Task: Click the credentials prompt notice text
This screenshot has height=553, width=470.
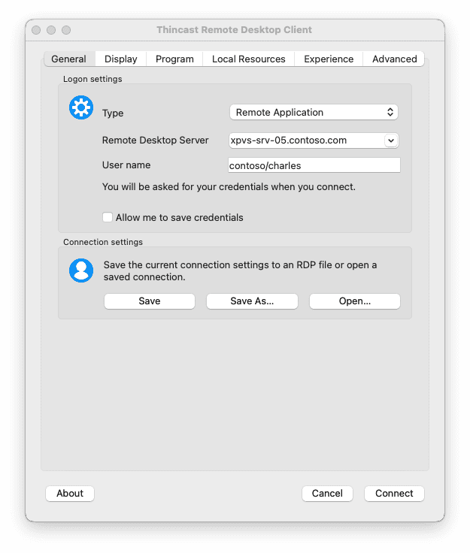Action: point(229,187)
